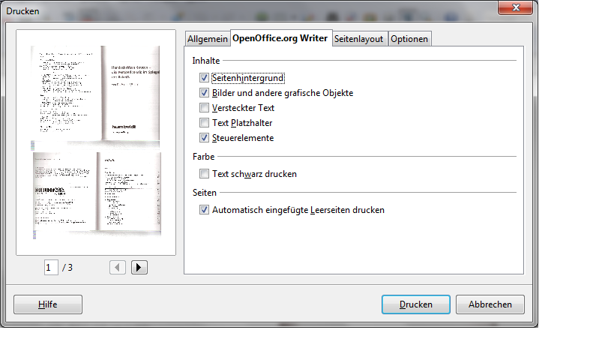Click the print preview thumbnail
Viewport: 614px width, 345px height.
[95, 142]
